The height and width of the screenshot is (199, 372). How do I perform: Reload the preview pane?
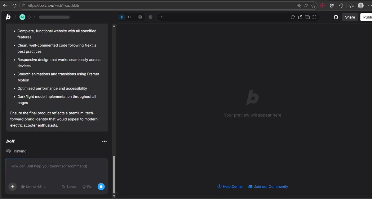pyautogui.click(x=293, y=17)
